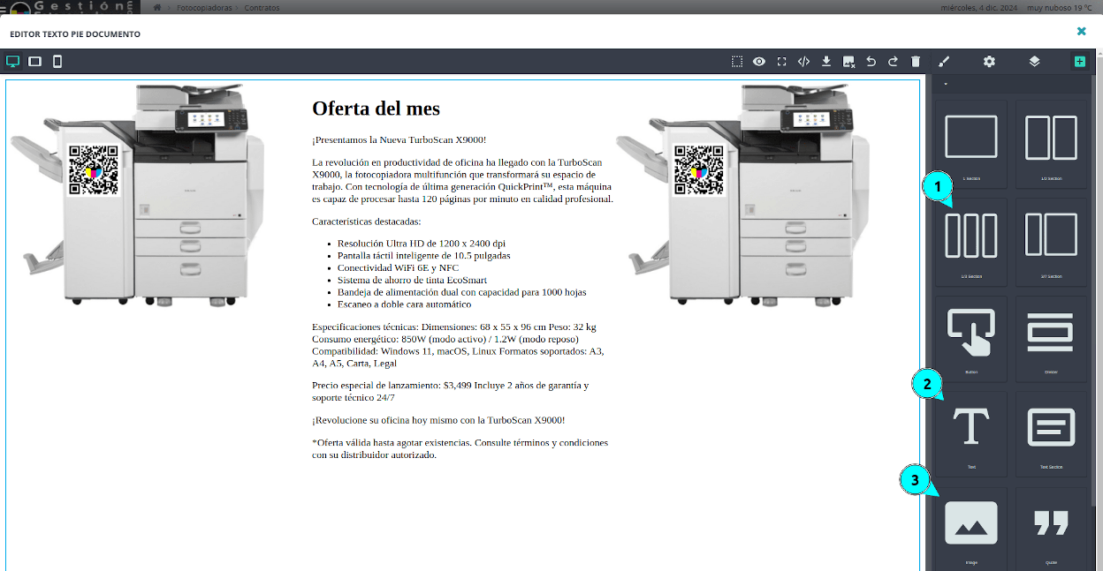Toggle component outline borders view
The height and width of the screenshot is (571, 1103).
[737, 62]
